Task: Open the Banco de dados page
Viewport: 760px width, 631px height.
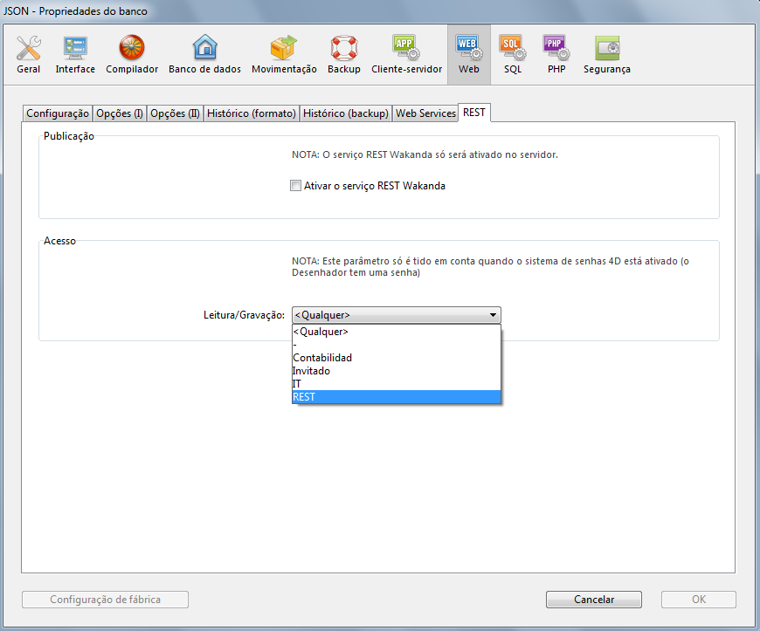Action: point(204,55)
